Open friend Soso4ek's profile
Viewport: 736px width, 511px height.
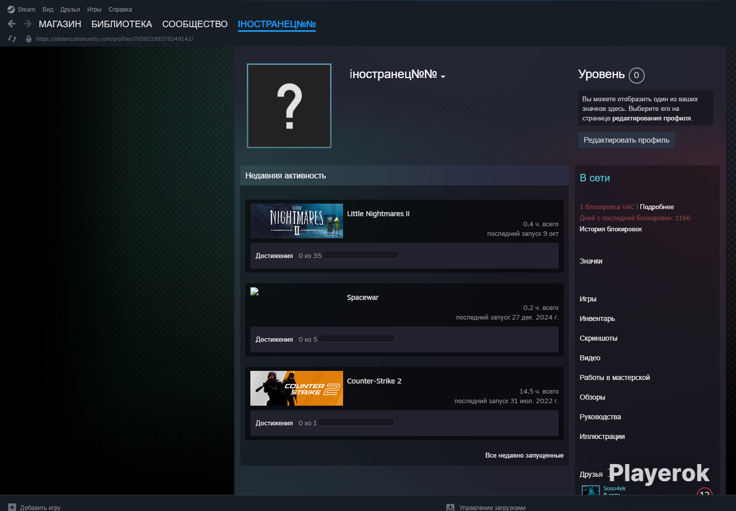614,489
